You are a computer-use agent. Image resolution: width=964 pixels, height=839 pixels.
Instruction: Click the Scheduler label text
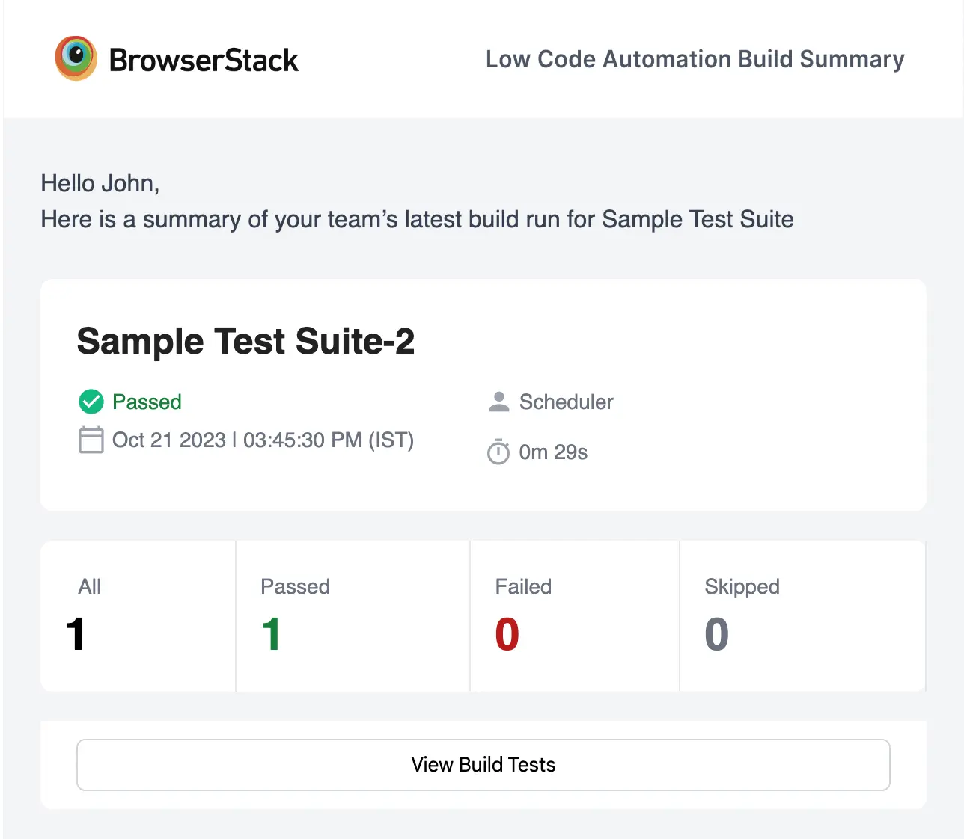click(x=566, y=402)
